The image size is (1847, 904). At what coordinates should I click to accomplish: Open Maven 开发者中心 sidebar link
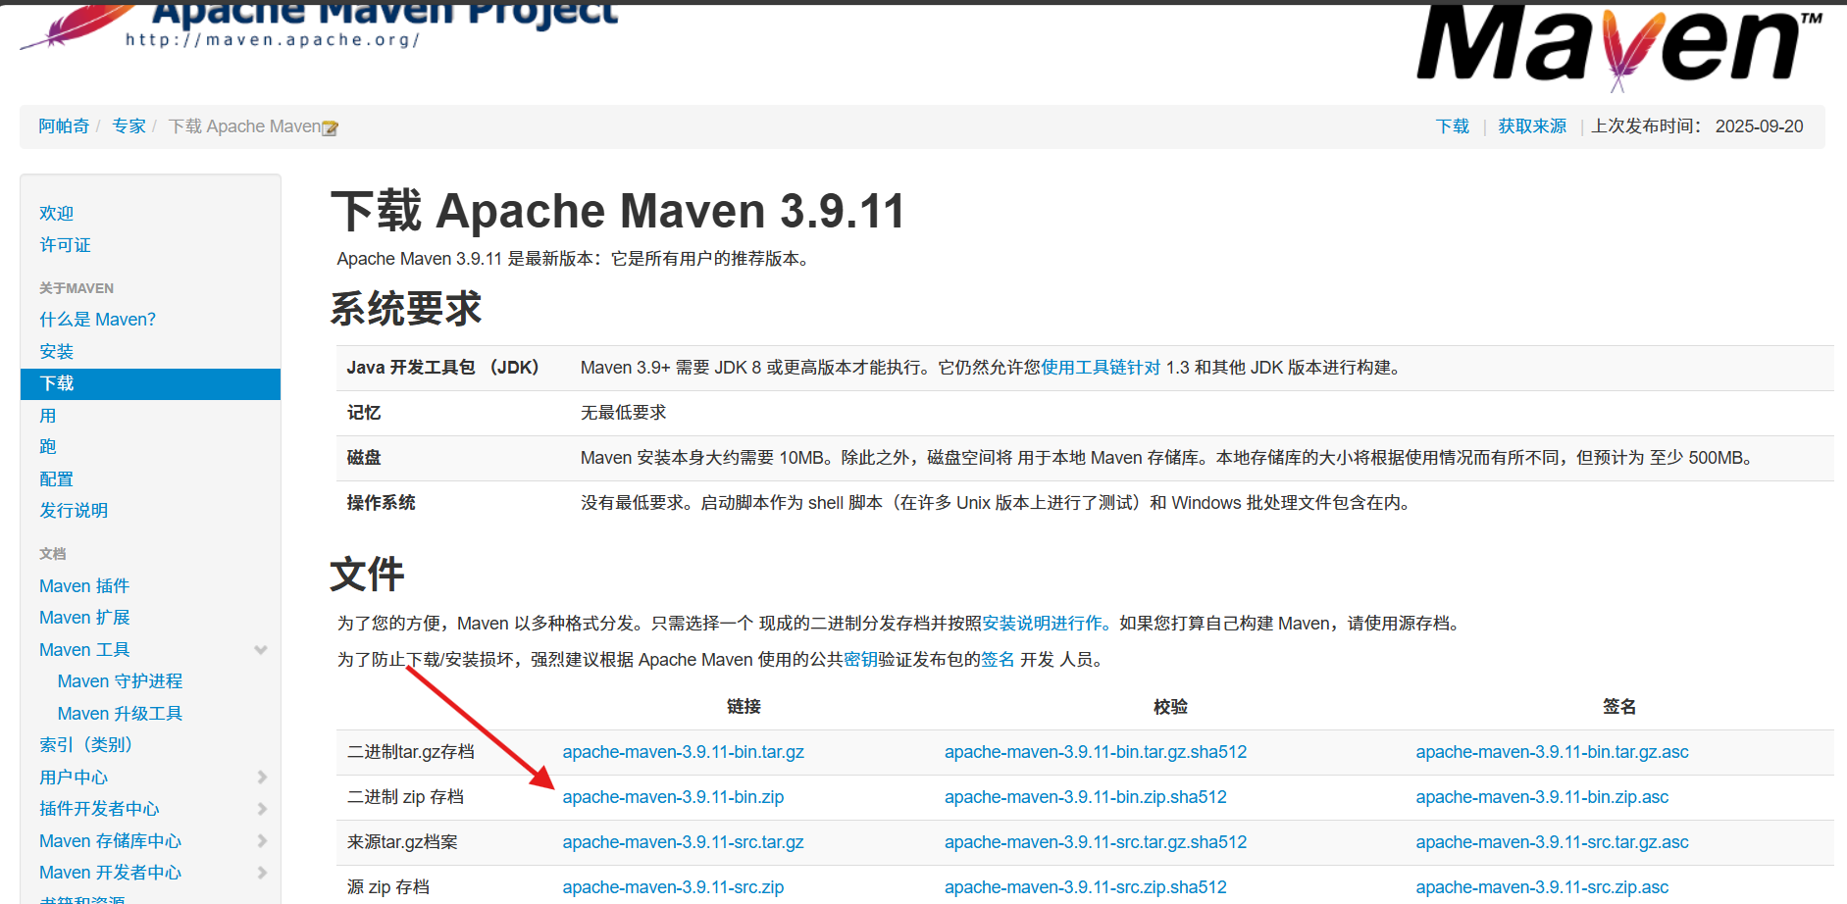(x=110, y=873)
